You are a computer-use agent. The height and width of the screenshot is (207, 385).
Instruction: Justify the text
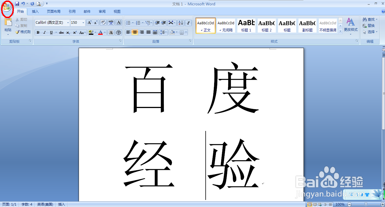148,32
